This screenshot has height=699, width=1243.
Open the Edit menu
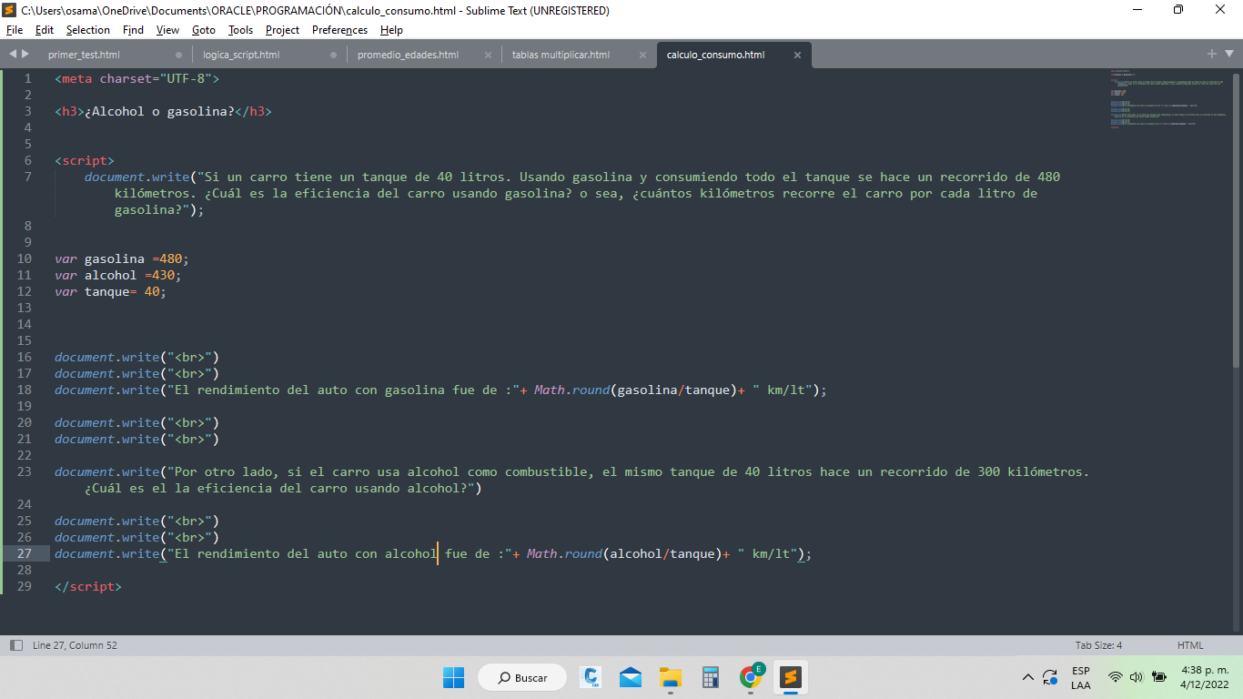point(45,30)
